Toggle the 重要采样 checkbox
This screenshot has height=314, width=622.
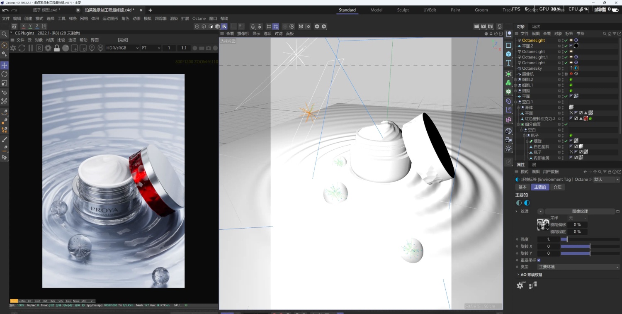coord(539,260)
